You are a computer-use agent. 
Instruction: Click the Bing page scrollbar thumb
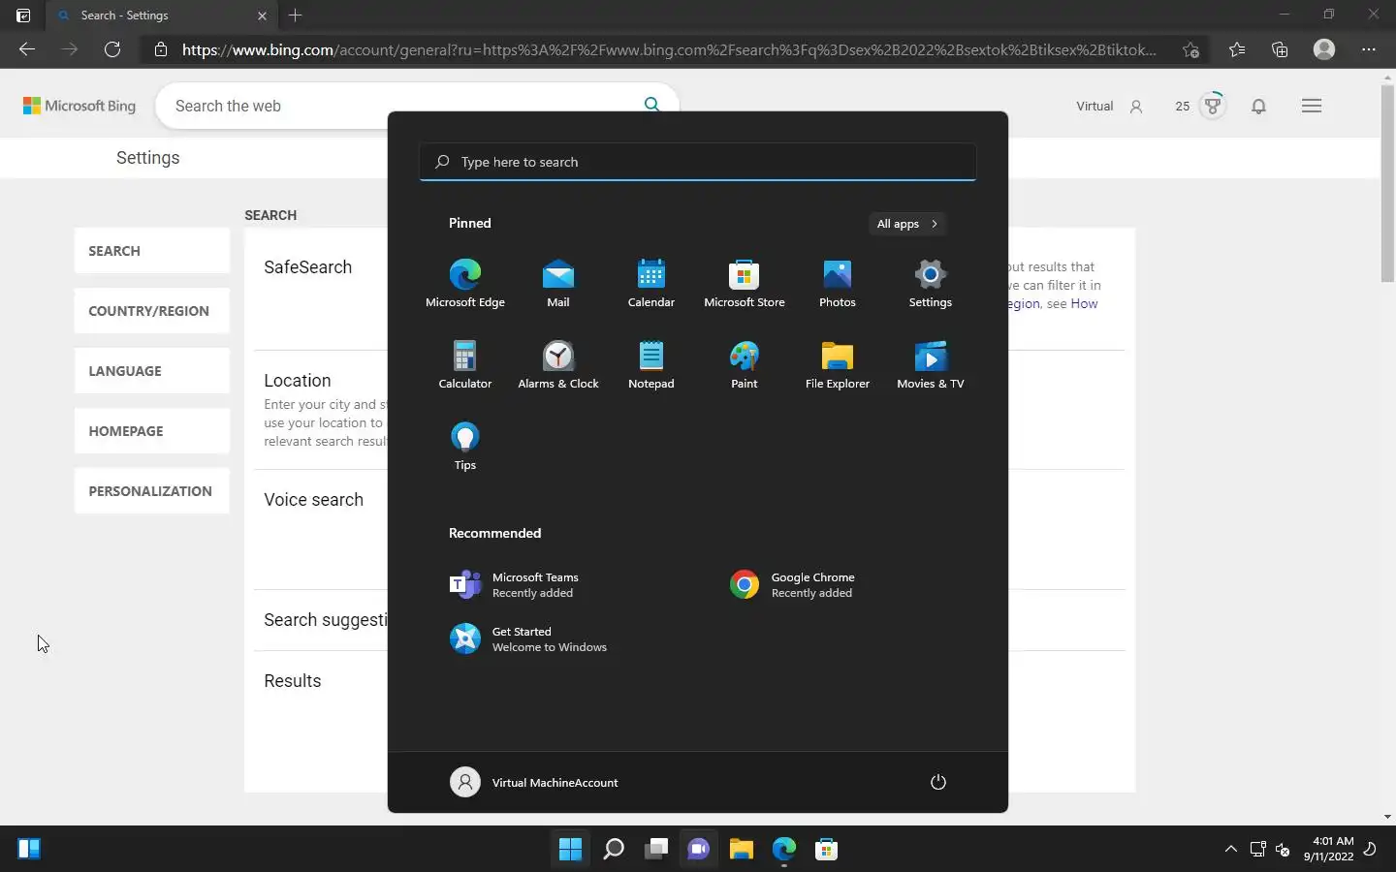click(1387, 184)
